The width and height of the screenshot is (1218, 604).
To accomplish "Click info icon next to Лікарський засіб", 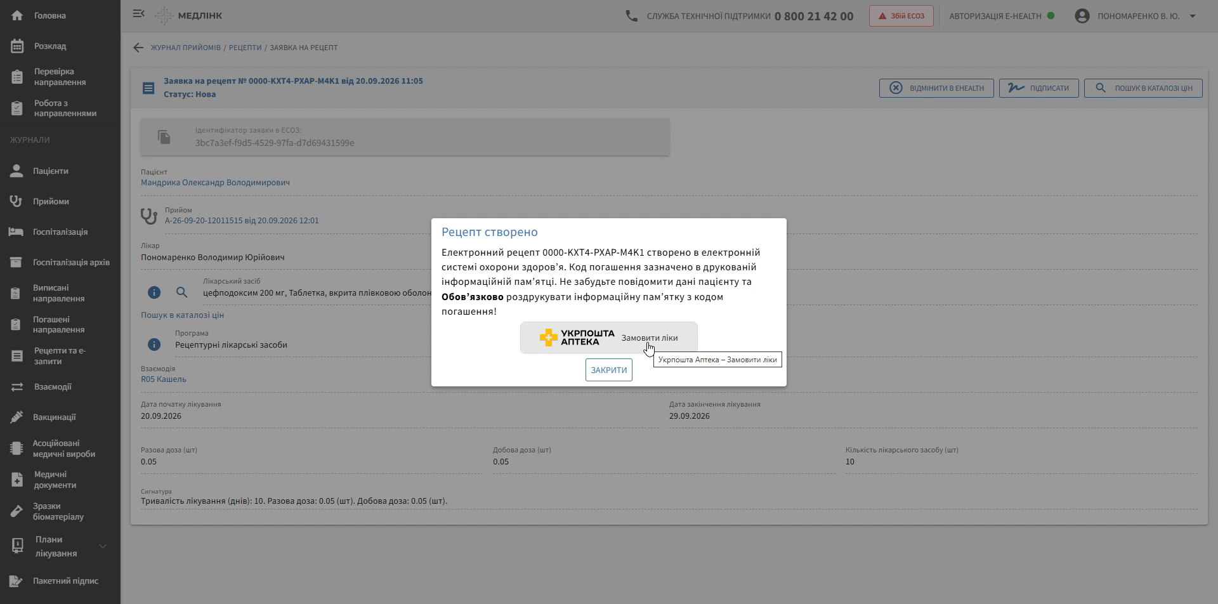I will (x=154, y=292).
